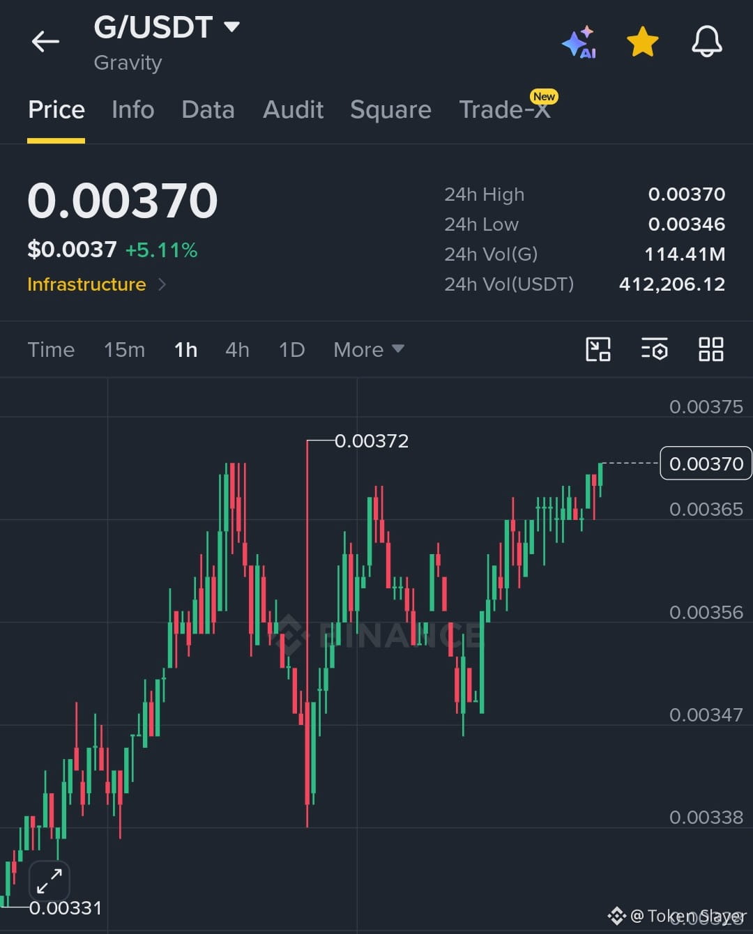This screenshot has height=934, width=753.
Task: Click the +5.11% change percentage
Action: pyautogui.click(x=161, y=250)
